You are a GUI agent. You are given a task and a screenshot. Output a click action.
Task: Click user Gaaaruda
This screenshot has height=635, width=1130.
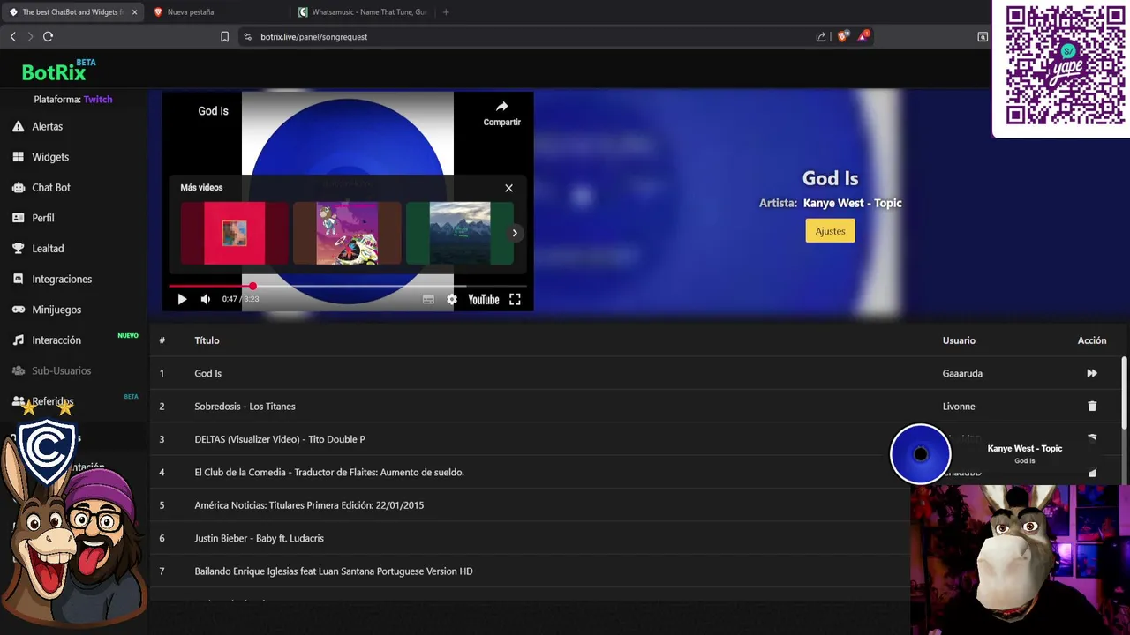(x=962, y=373)
